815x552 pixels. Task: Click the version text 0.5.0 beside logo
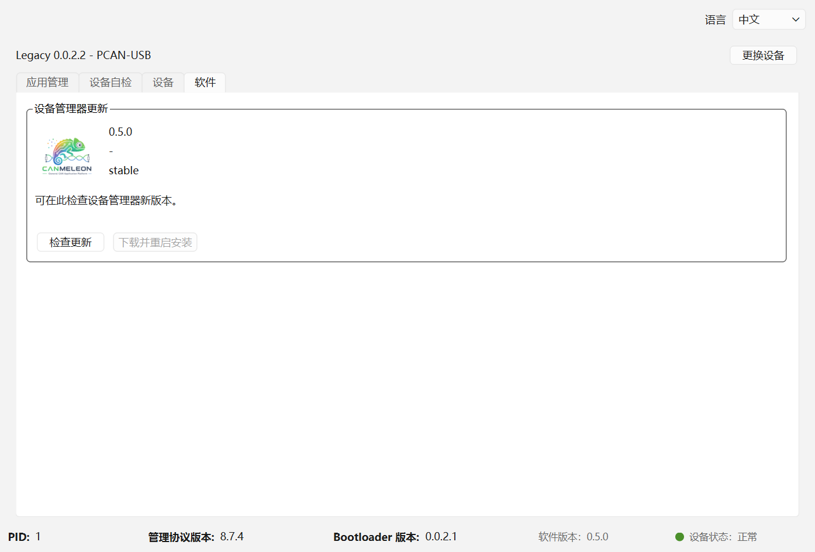120,132
